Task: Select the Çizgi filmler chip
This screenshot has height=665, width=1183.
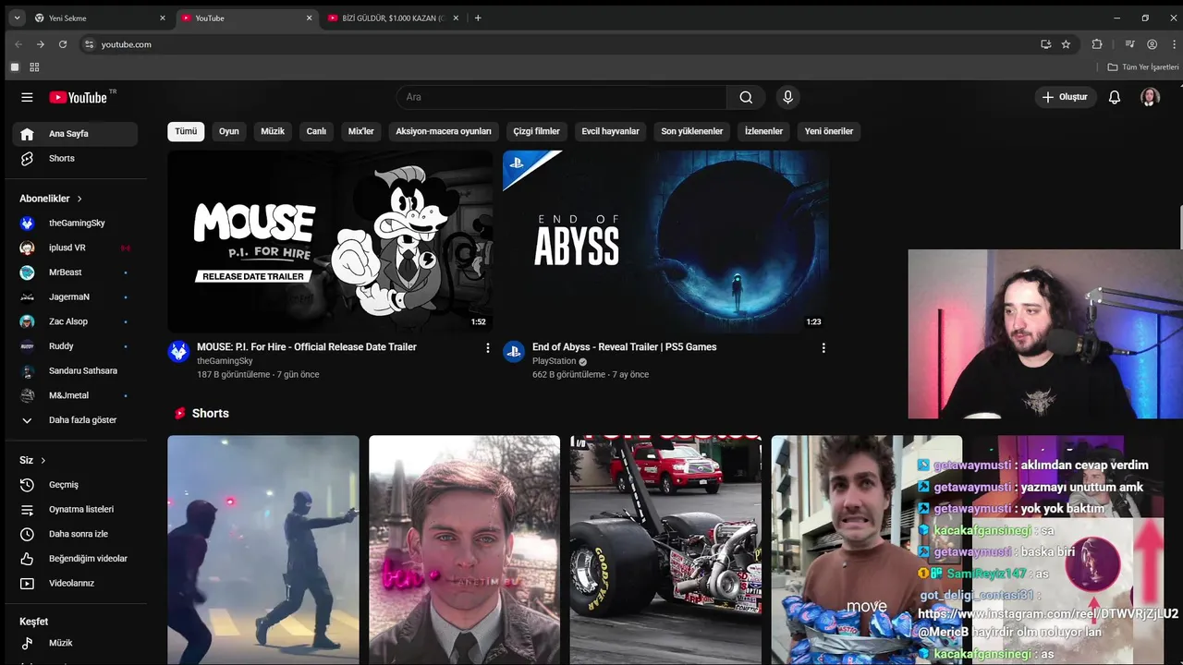Action: (x=537, y=131)
